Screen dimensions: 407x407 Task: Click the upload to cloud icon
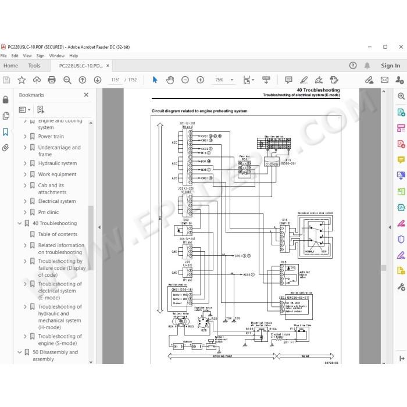tap(37, 80)
